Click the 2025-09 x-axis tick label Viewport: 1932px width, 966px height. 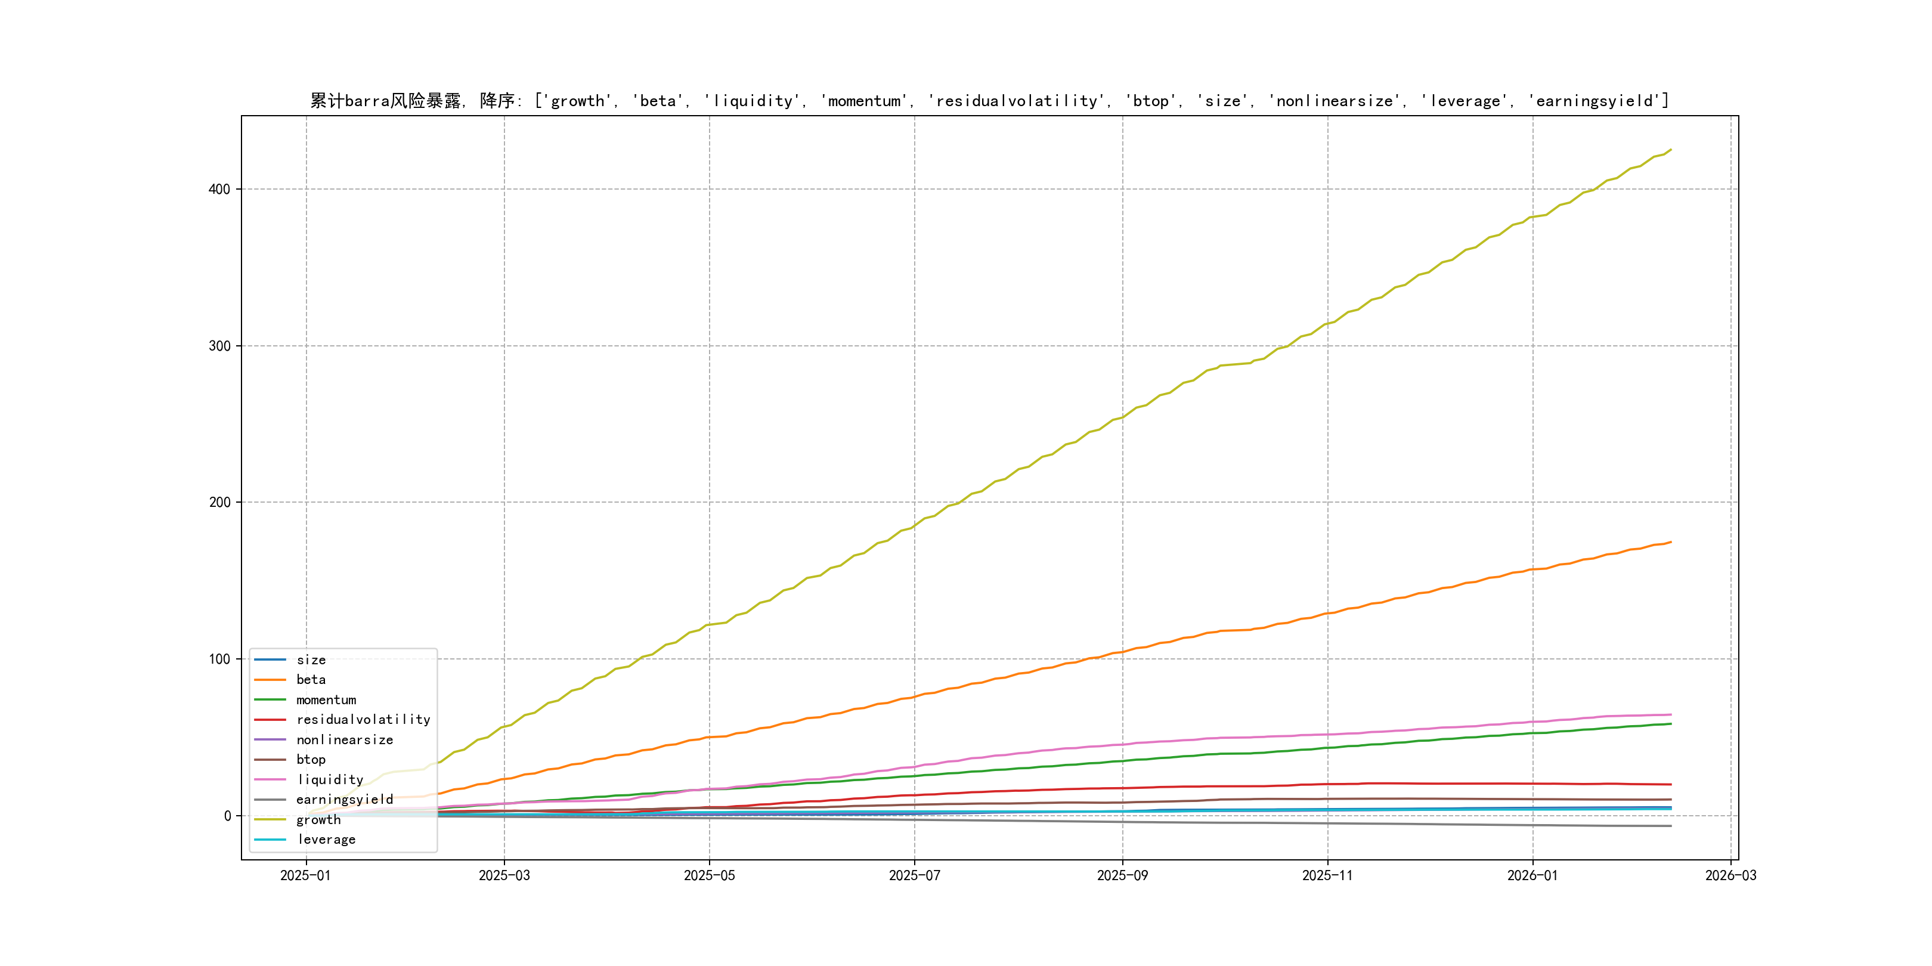[x=1122, y=875]
